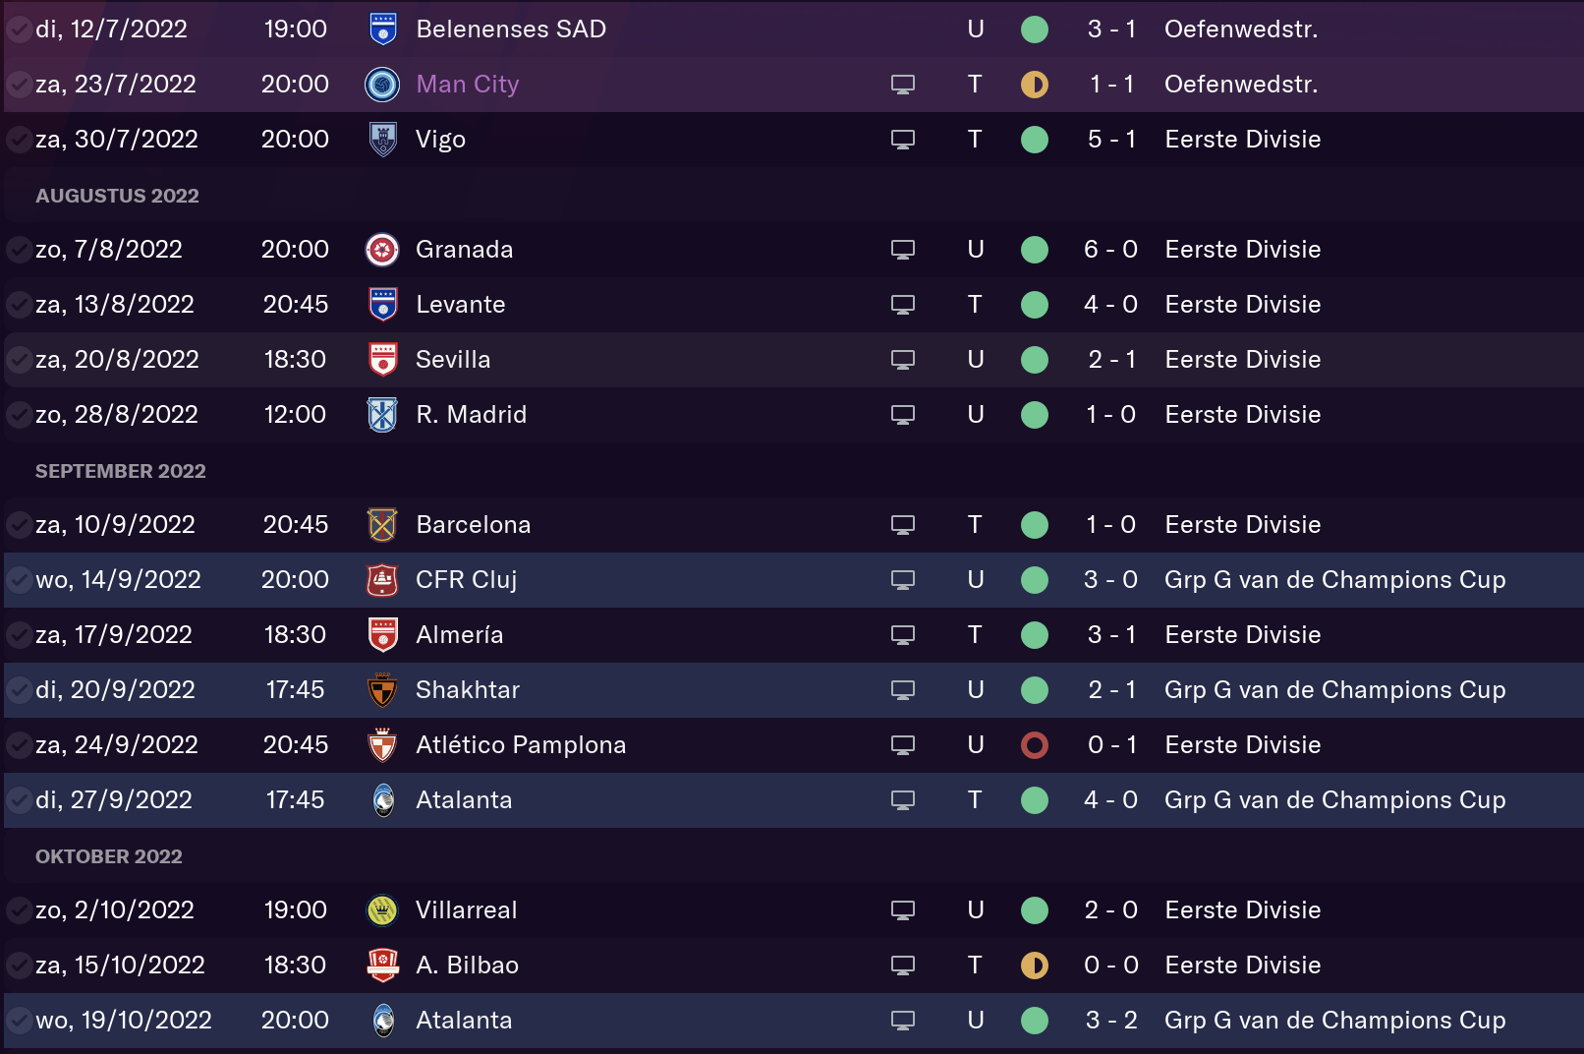The height and width of the screenshot is (1054, 1584).
Task: Toggle the check circle beside Almería match date
Action: [18, 635]
